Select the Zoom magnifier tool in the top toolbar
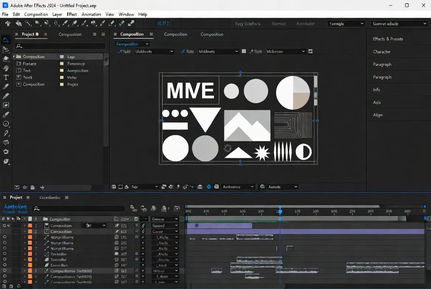This screenshot has height=289, width=431. [x=28, y=23]
